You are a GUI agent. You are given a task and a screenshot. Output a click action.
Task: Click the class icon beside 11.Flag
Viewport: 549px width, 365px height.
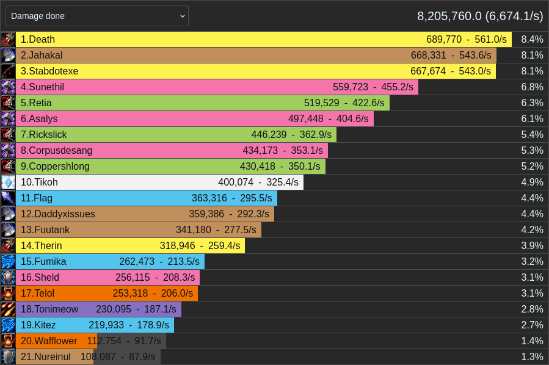pos(8,198)
